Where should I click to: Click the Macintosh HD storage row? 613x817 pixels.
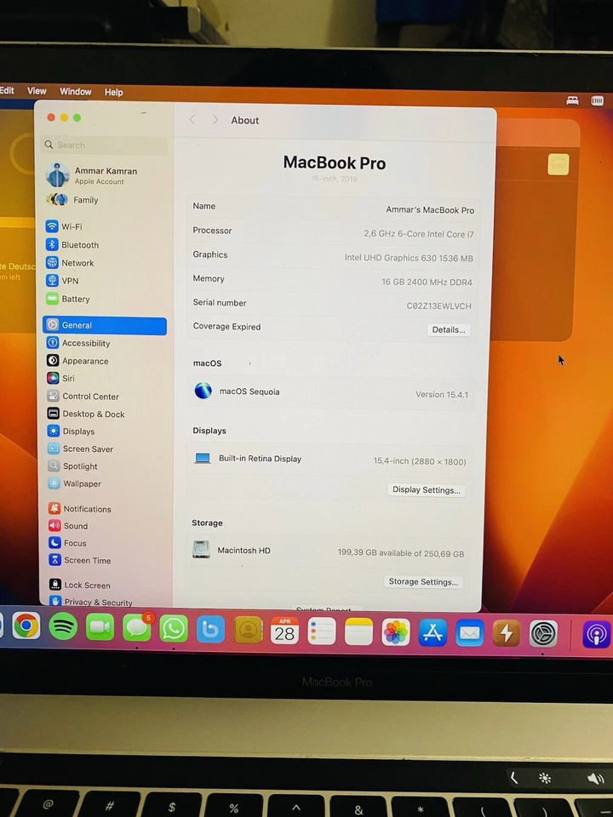328,551
